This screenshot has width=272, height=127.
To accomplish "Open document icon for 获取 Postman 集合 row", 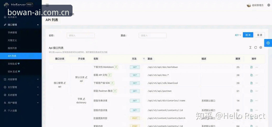I will [251, 91].
